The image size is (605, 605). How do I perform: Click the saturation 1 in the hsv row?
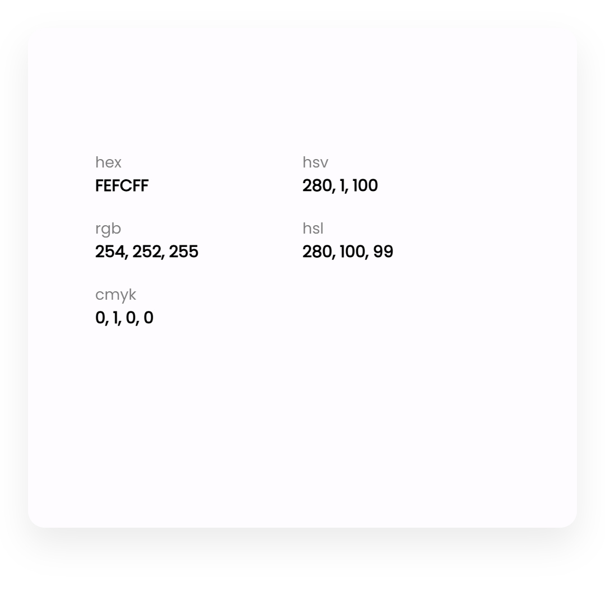coord(343,185)
